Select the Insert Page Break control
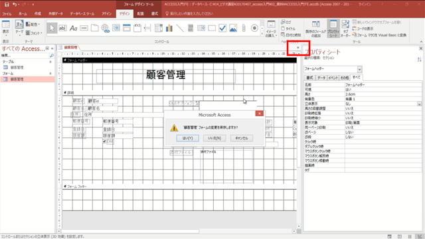The height and width of the screenshot is (239, 425). coord(147,28)
